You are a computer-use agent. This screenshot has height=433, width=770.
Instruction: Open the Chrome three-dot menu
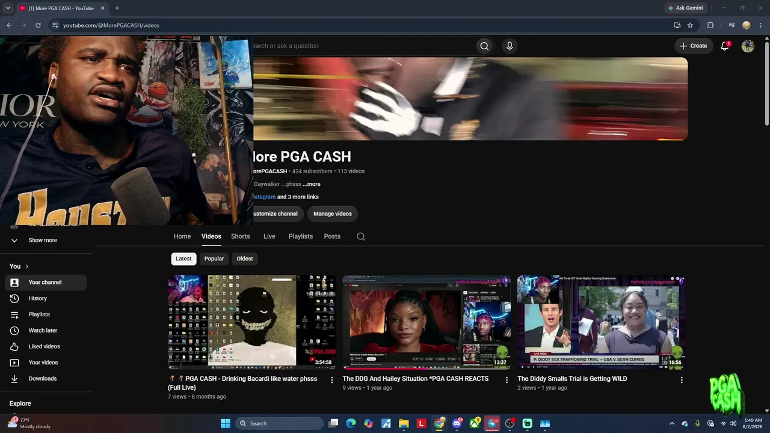[761, 25]
